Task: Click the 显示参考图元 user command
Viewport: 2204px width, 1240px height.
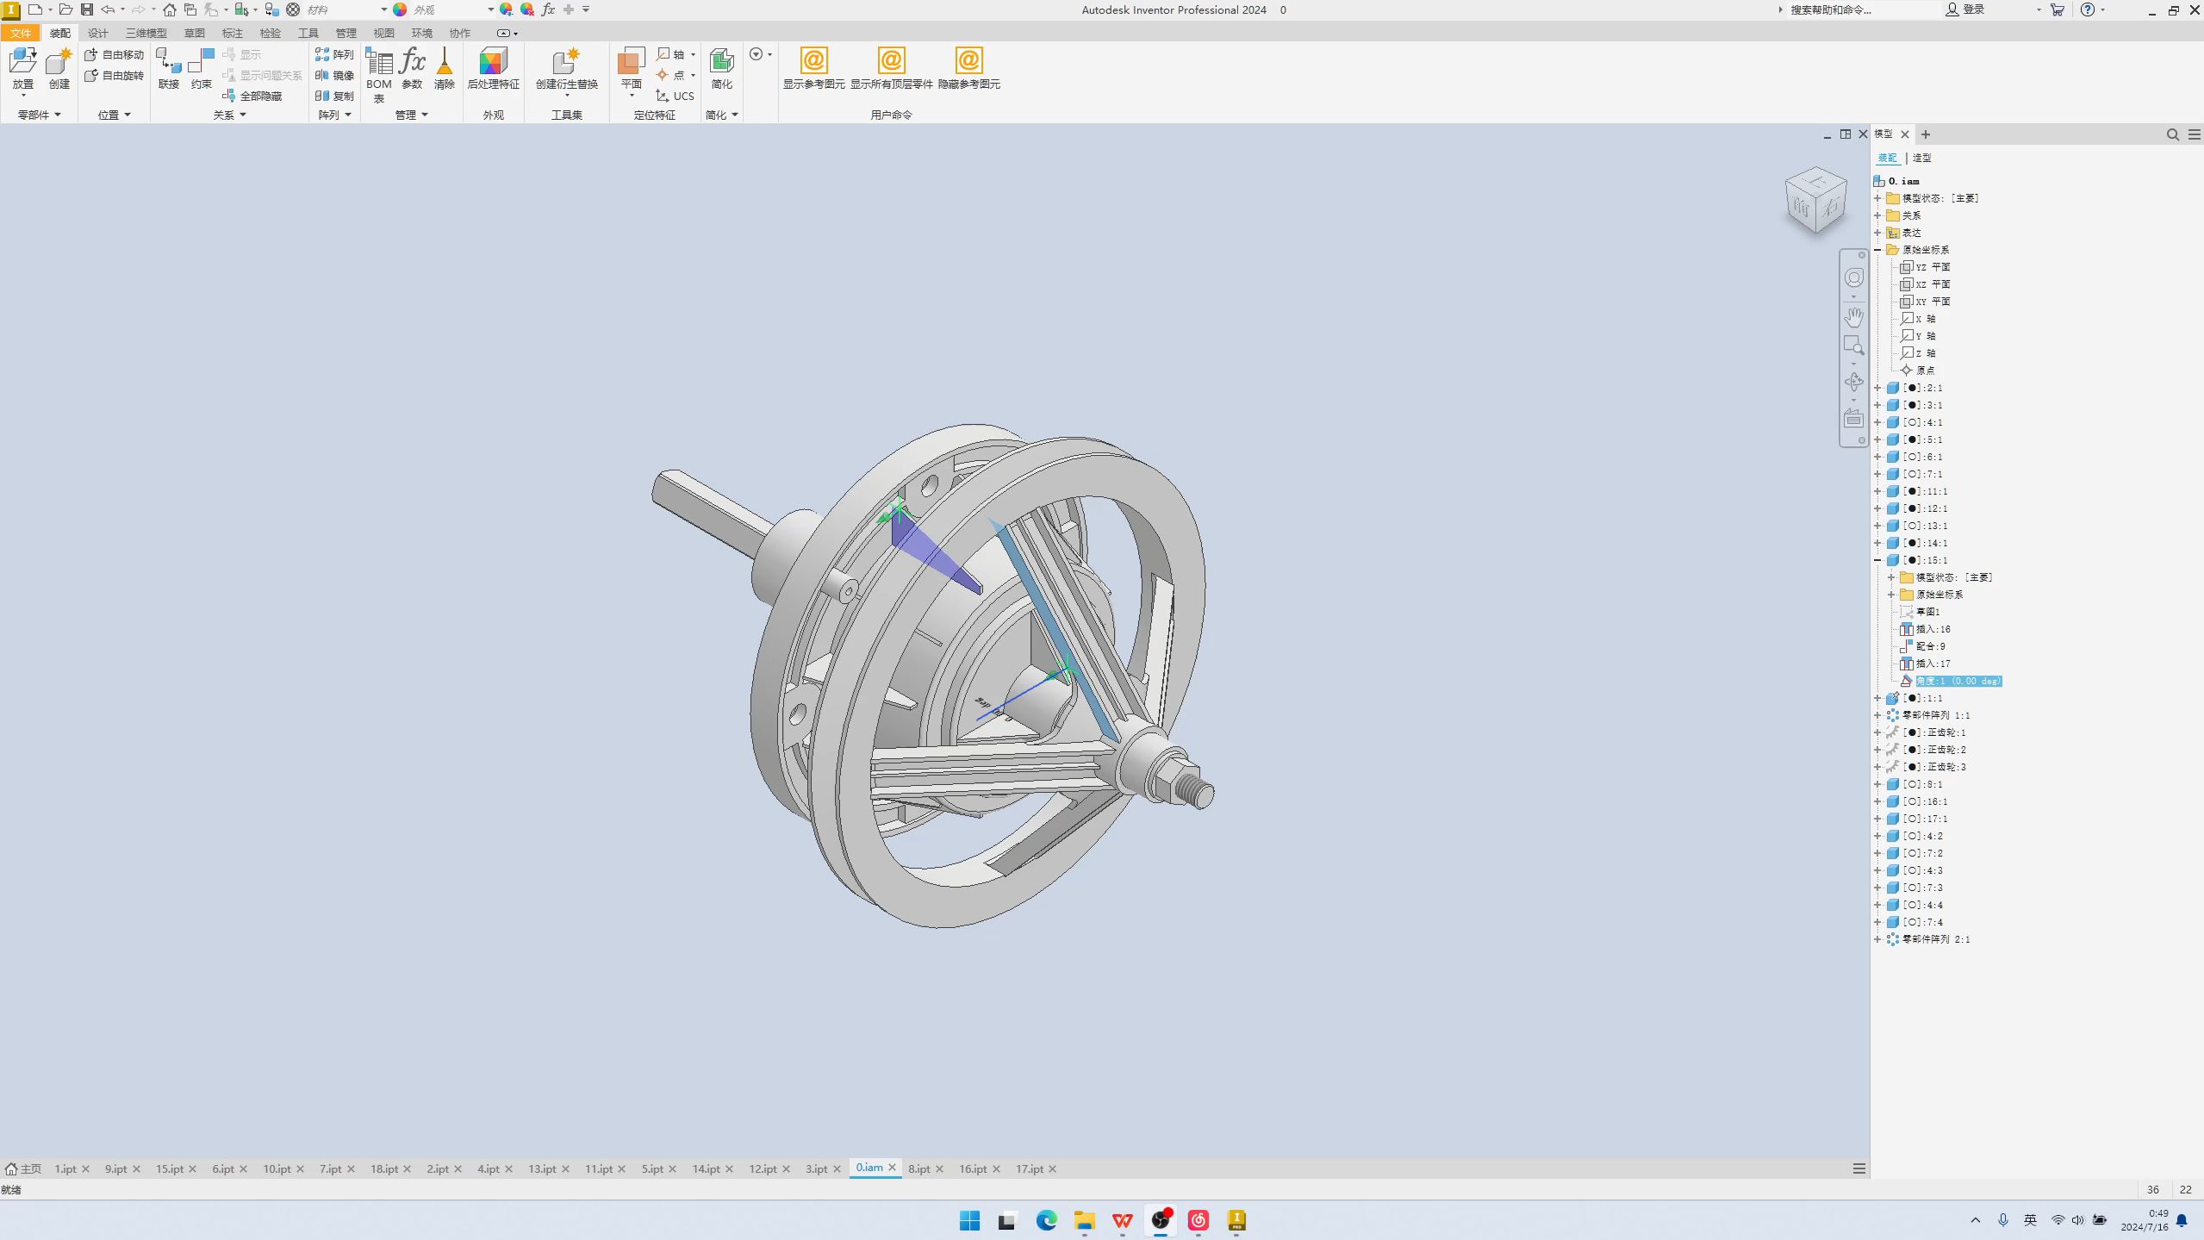Action: tap(813, 69)
